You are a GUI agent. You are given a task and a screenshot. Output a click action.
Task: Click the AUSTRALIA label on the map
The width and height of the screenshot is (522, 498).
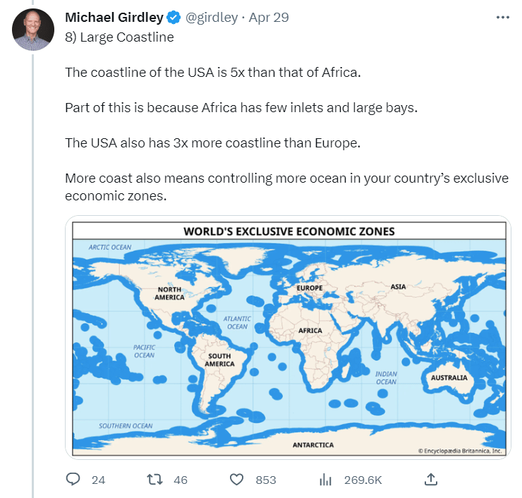[x=449, y=377]
